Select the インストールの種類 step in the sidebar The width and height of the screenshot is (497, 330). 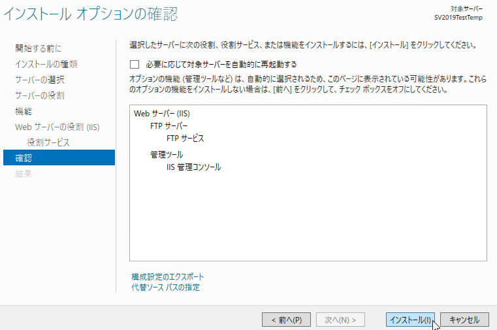tap(46, 64)
